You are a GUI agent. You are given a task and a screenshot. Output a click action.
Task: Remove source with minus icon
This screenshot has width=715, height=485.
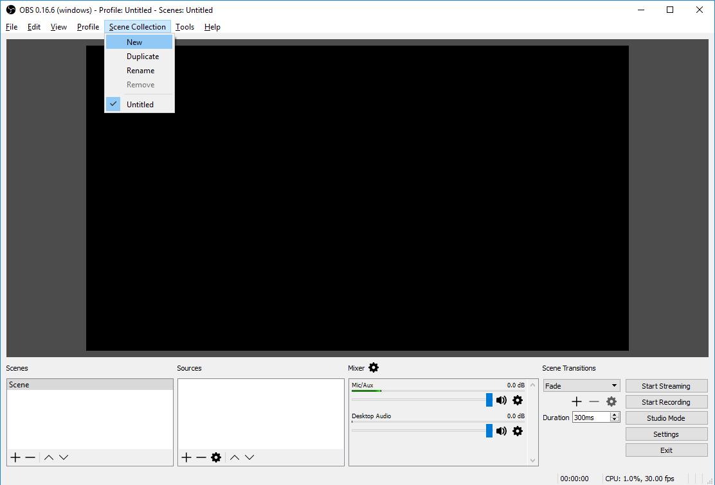point(201,457)
